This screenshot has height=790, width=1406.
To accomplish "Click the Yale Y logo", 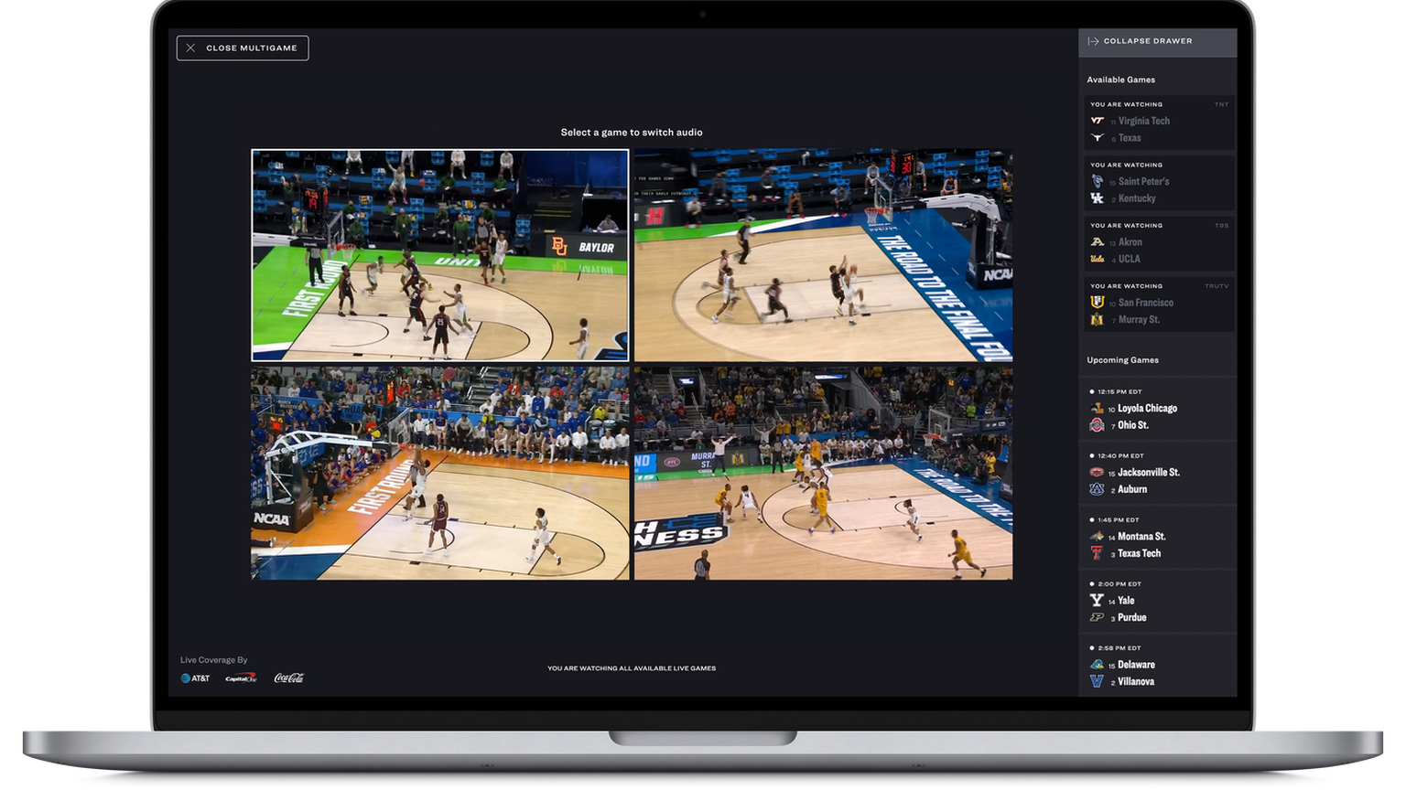I will tap(1097, 601).
